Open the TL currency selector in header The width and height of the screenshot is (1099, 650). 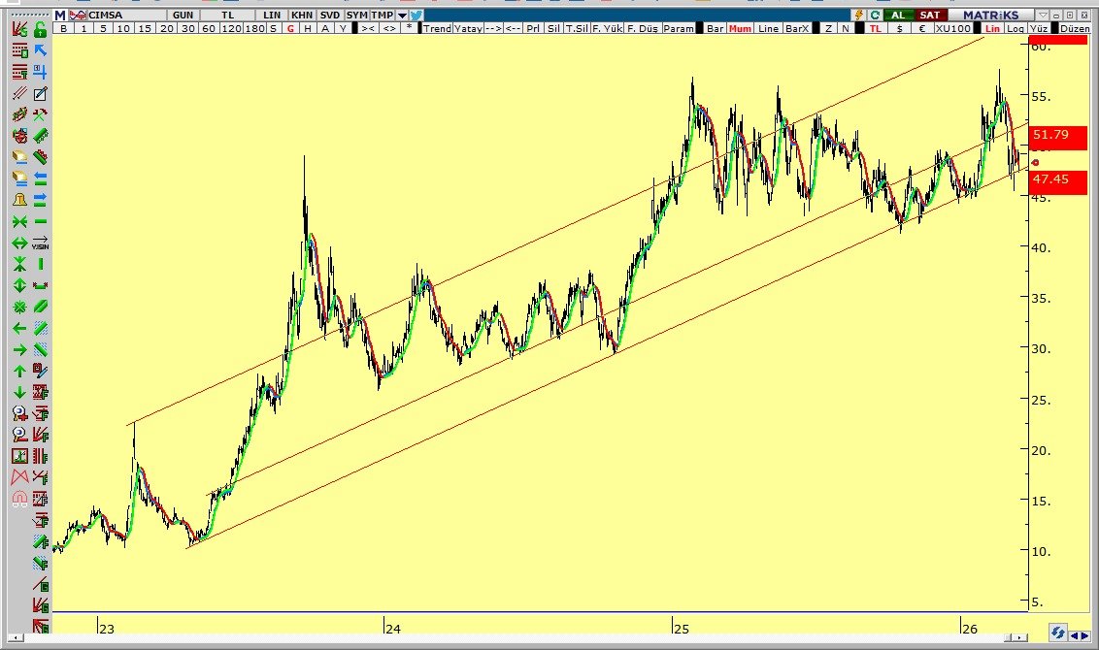pyautogui.click(x=228, y=15)
